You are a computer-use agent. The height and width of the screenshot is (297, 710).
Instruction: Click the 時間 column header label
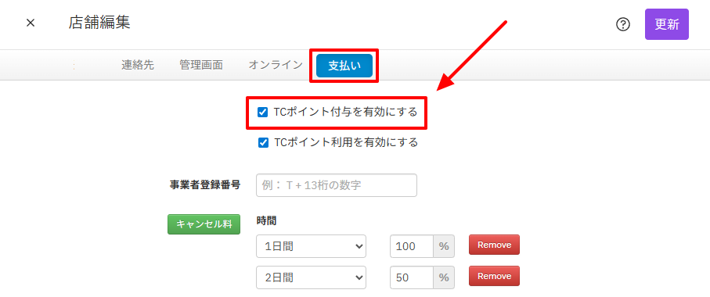266,221
